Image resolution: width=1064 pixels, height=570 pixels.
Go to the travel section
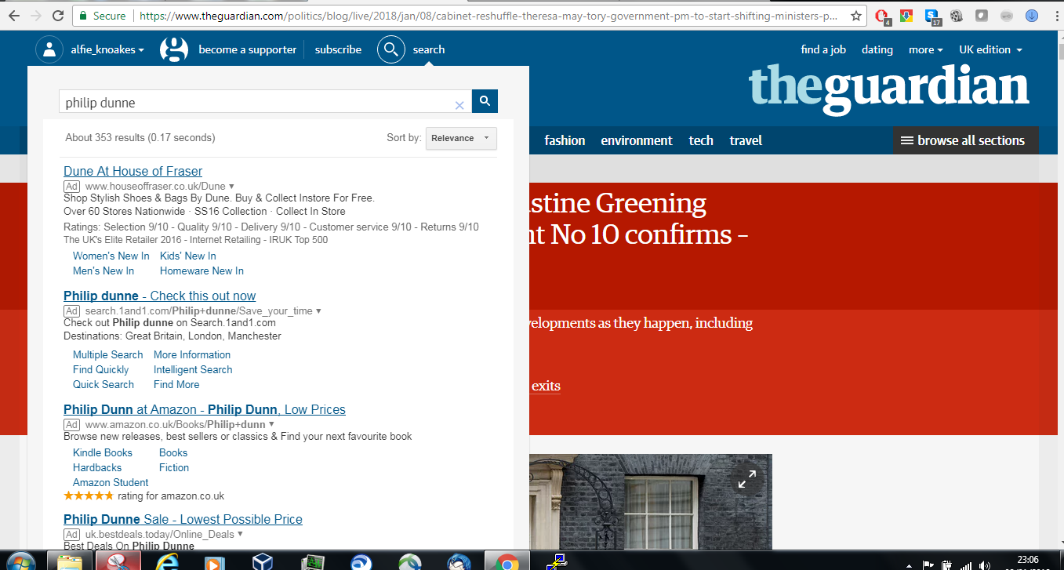pyautogui.click(x=746, y=140)
